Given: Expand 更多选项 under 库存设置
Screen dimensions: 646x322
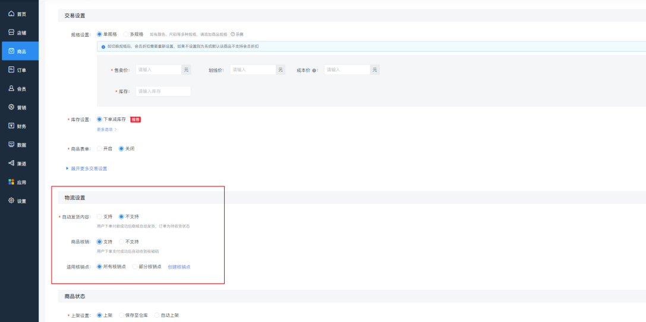Looking at the screenshot, I should pyautogui.click(x=106, y=129).
